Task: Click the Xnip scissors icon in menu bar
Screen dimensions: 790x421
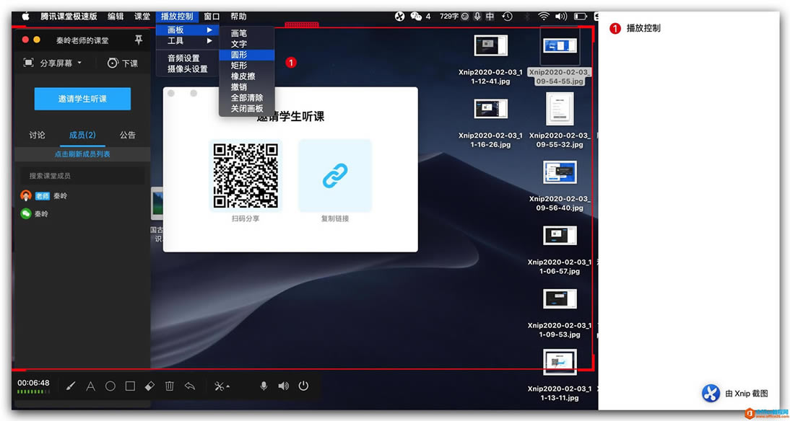Action: click(399, 17)
